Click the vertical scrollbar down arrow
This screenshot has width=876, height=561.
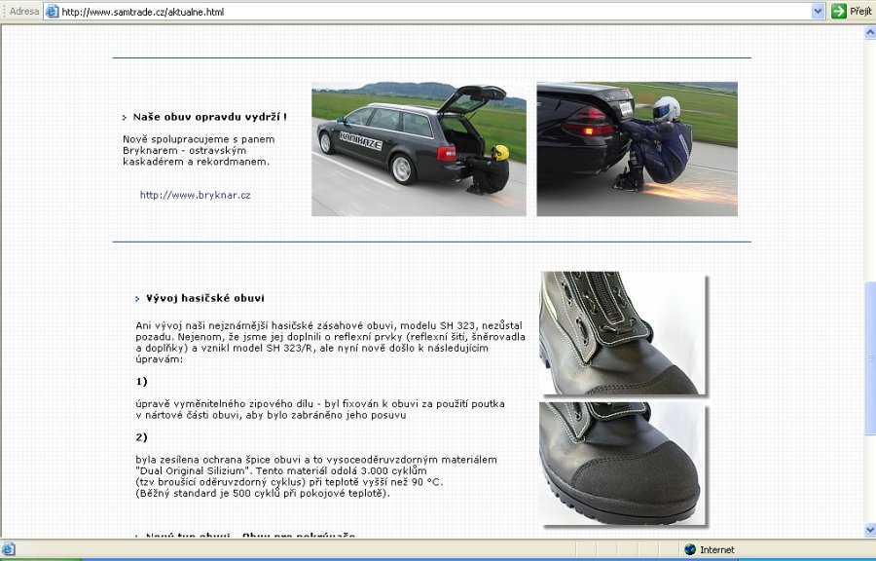pyautogui.click(x=869, y=530)
